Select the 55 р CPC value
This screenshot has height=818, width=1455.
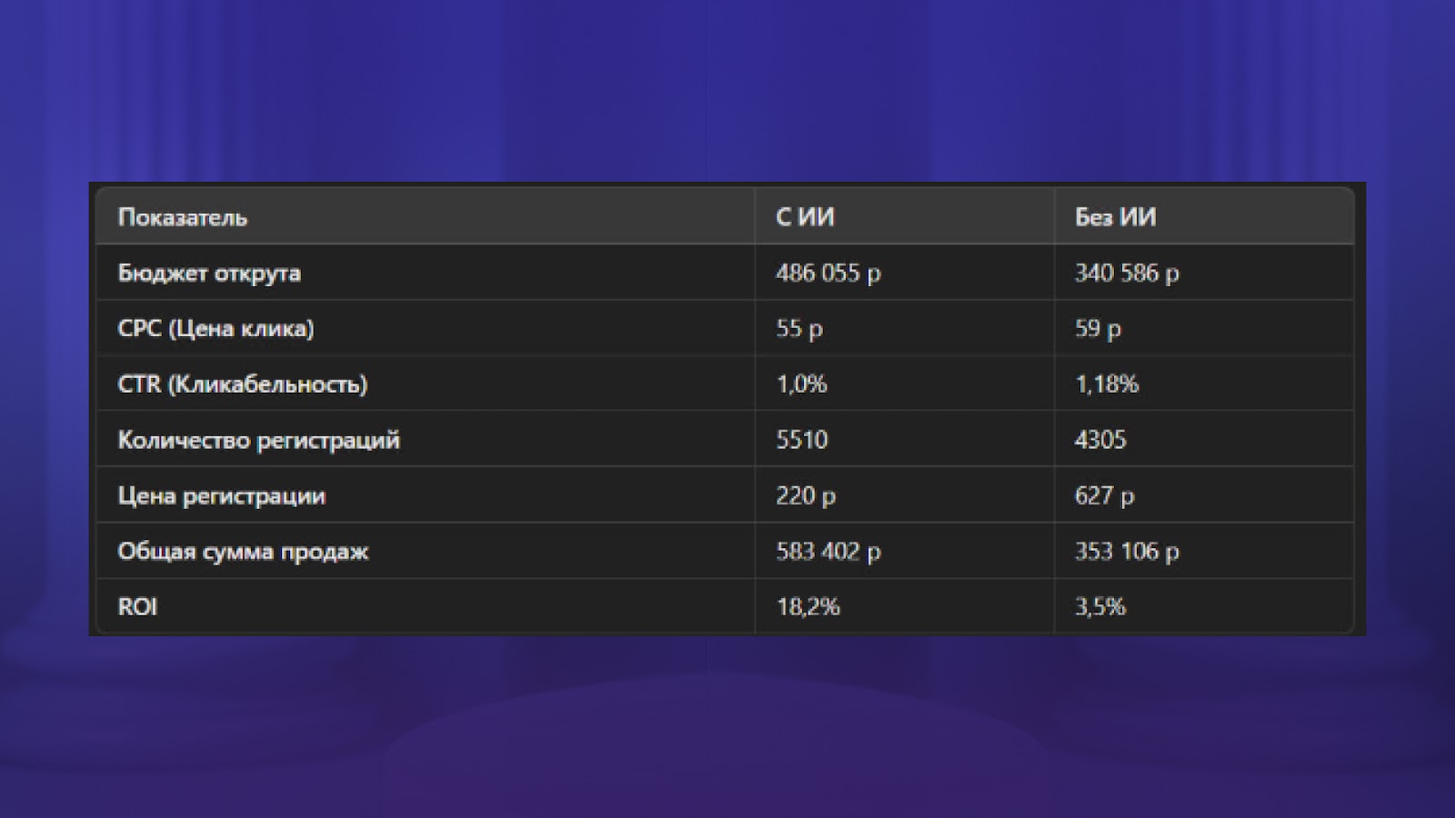pyautogui.click(x=799, y=329)
